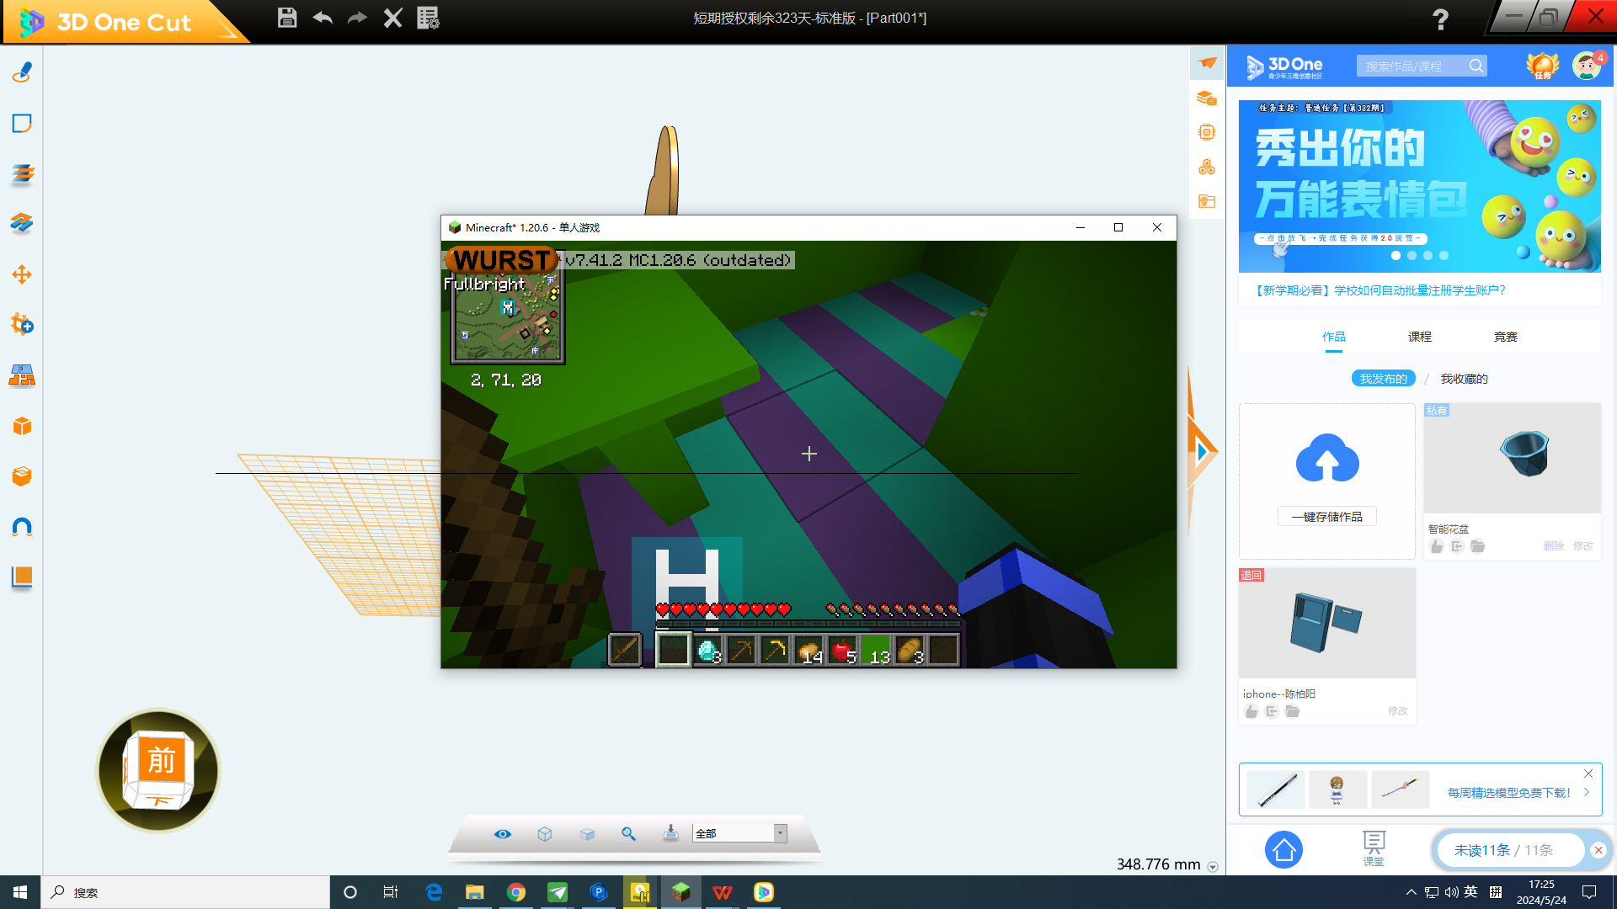Image resolution: width=1617 pixels, height=909 pixels.
Task: Click the undo arrow icon
Action: [x=323, y=18]
